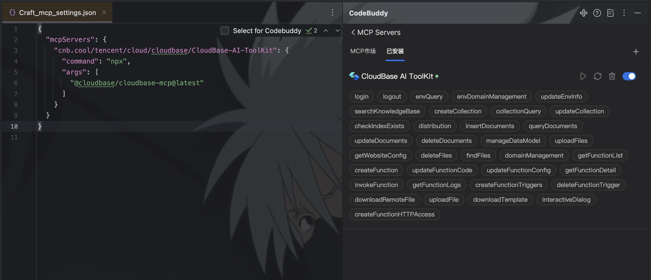Click the createFunctionTriggers tool tag
The height and width of the screenshot is (280, 651).
coord(509,185)
